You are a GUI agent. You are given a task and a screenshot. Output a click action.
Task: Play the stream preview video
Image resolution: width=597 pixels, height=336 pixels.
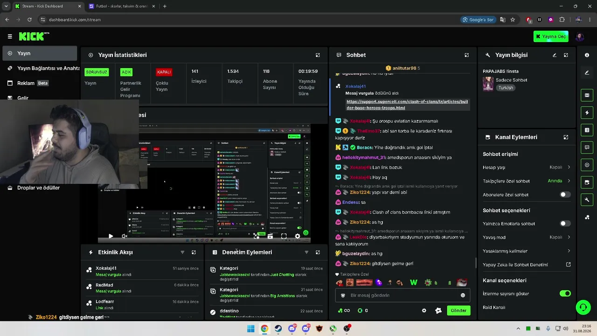coord(111,236)
